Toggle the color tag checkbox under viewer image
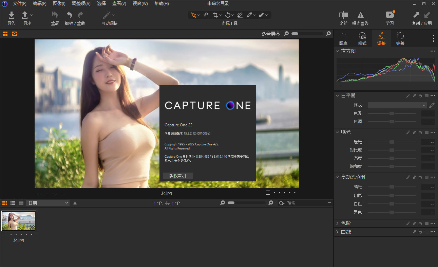This screenshot has height=267, width=438. [268, 193]
